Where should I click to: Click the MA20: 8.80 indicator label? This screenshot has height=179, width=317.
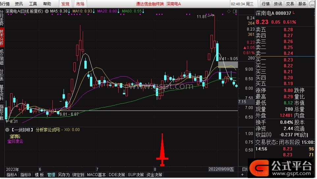108,11
